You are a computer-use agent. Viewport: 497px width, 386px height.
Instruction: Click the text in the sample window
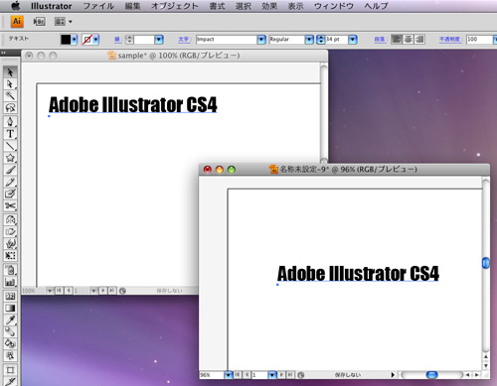coord(133,105)
